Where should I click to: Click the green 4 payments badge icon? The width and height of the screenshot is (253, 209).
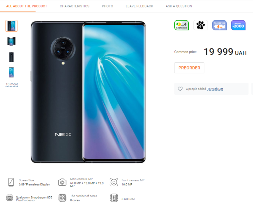181,25
